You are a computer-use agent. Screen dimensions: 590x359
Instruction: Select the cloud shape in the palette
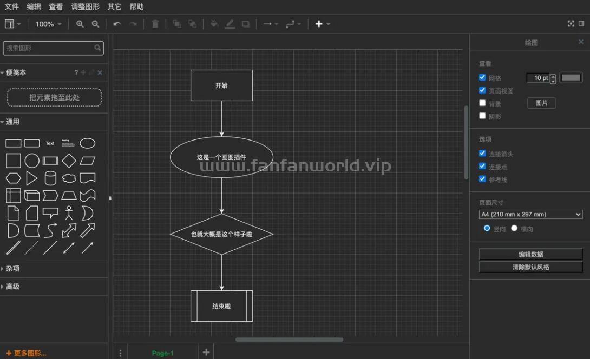[69, 178]
